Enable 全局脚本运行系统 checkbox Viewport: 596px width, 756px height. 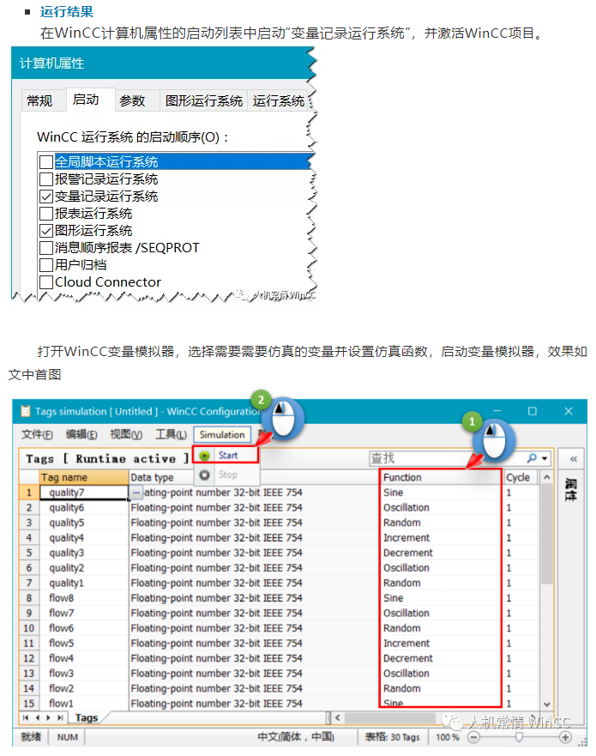tap(46, 162)
